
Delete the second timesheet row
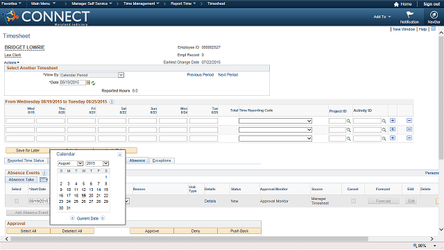pos(409,129)
